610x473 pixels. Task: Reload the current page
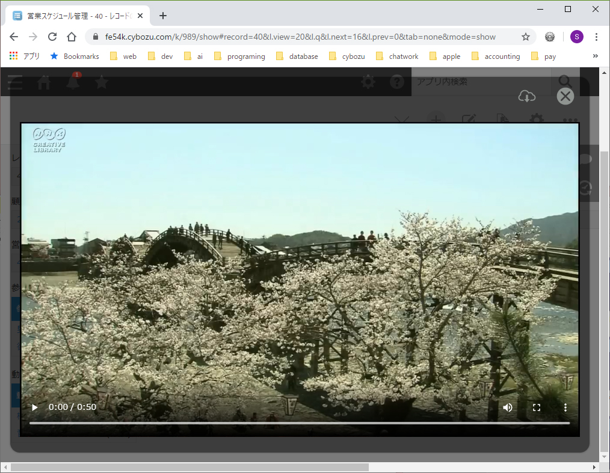tap(52, 37)
